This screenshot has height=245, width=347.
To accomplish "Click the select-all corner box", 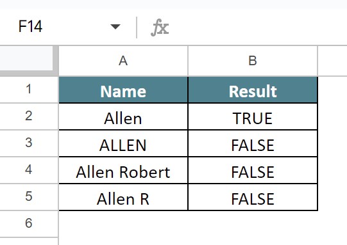I will pos(26,58).
